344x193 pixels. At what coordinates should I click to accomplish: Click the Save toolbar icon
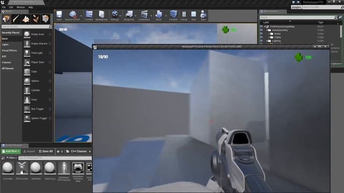click(x=59, y=16)
